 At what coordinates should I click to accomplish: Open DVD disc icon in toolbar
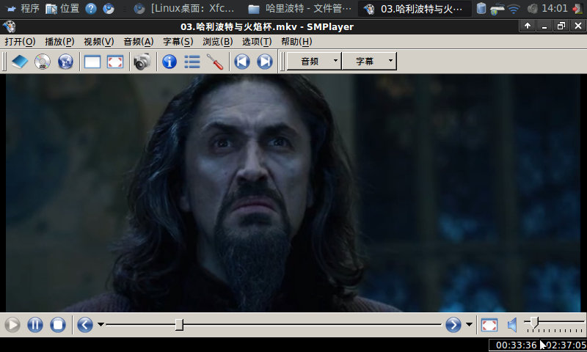tap(43, 62)
